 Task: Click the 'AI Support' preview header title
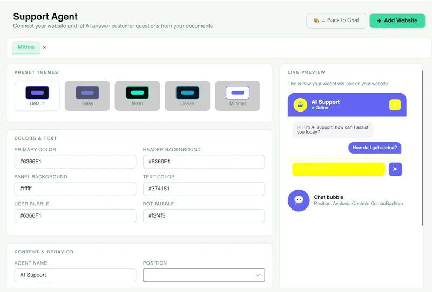point(326,102)
